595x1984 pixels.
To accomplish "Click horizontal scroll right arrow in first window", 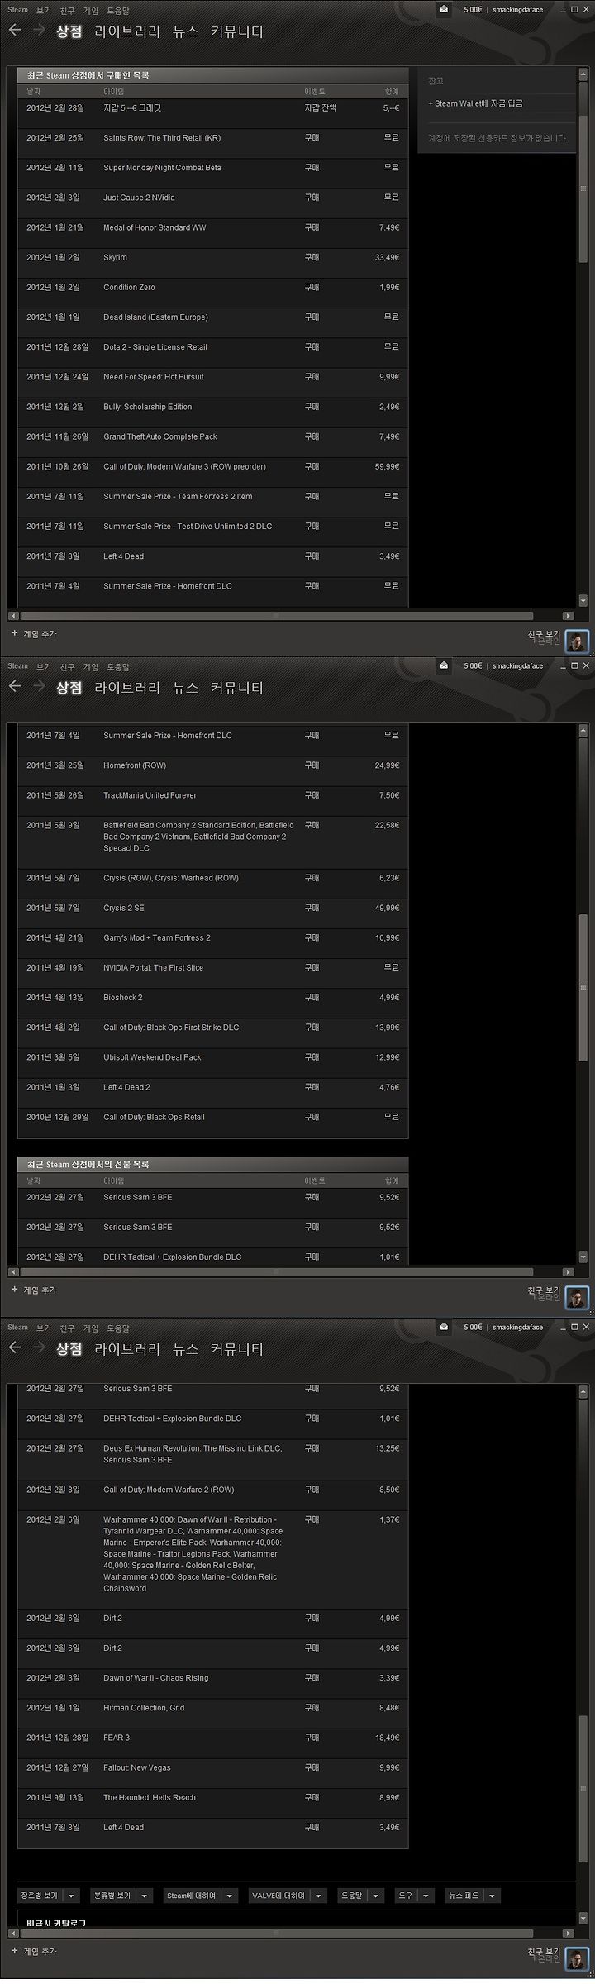I will [x=568, y=616].
